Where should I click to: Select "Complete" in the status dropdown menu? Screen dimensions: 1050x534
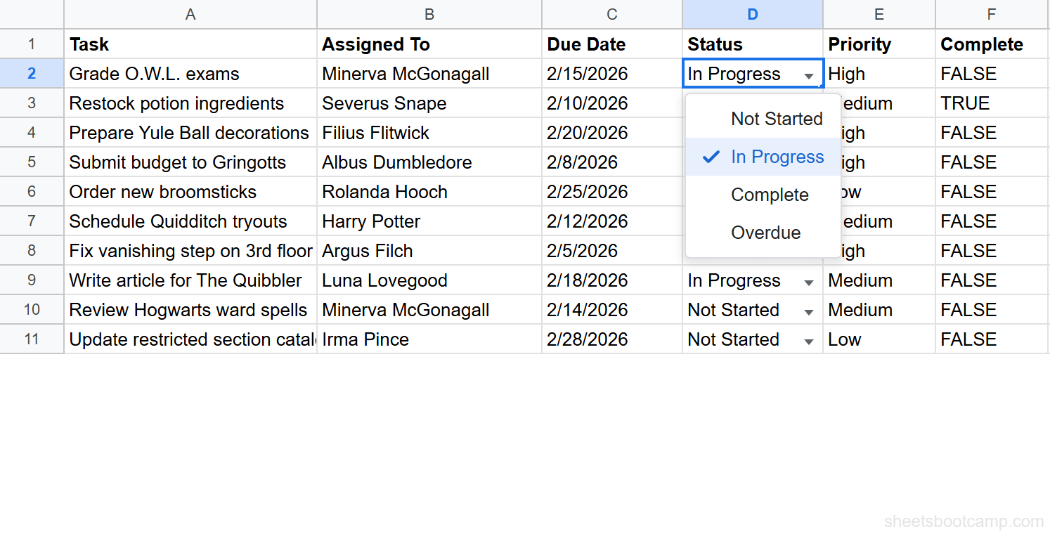click(770, 195)
